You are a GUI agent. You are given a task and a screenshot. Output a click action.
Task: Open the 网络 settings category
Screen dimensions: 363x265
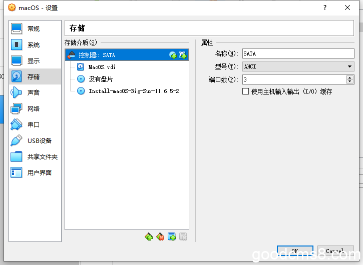click(x=35, y=108)
